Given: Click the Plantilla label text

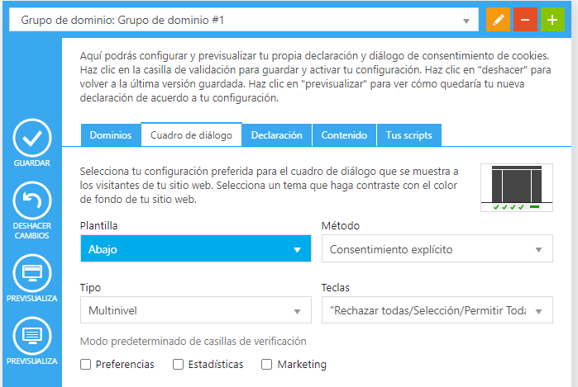Looking at the screenshot, I should [x=98, y=225].
